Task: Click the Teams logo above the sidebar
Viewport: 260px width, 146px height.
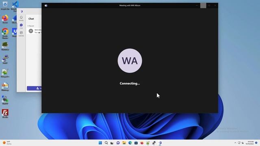Action: (x=21, y=11)
